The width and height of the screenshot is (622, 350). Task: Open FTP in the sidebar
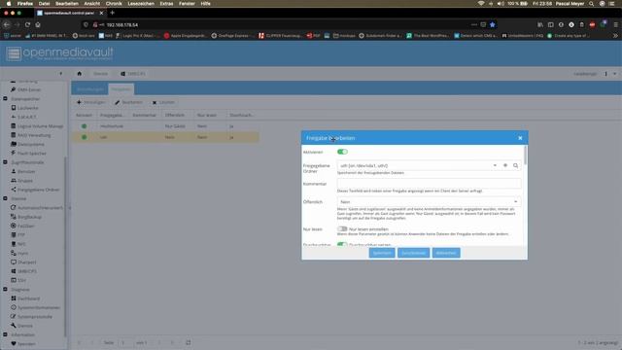tap(17, 235)
